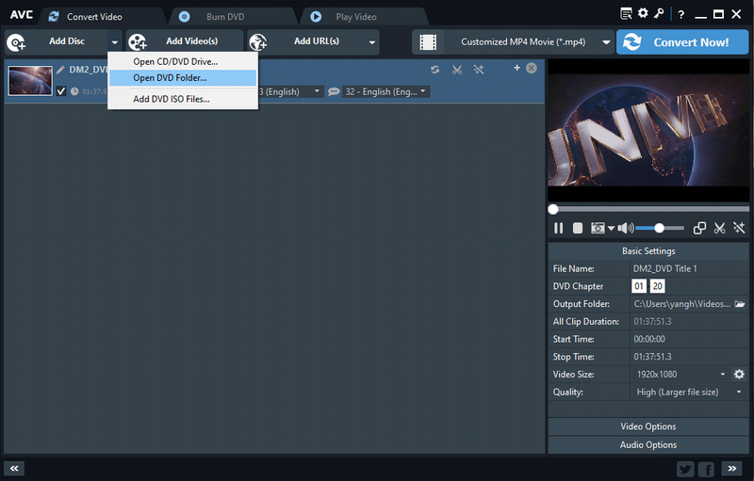Click the pencil rename icon beside DM2_DVD
Screen dimensions: 754x481
pyautogui.click(x=60, y=70)
